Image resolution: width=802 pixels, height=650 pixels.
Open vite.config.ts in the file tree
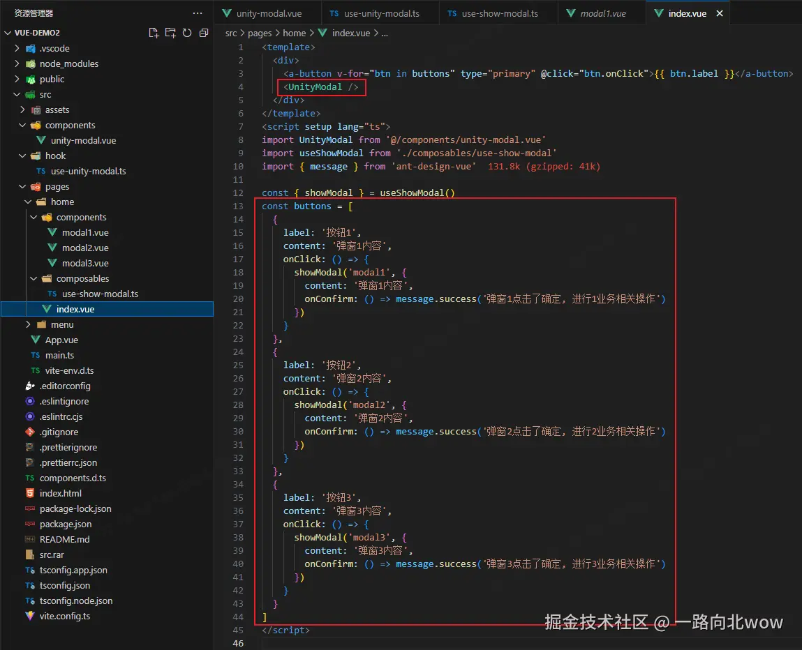coord(107,616)
